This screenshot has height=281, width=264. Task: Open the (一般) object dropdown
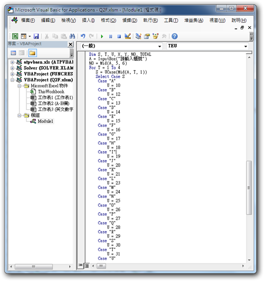pos(160,46)
